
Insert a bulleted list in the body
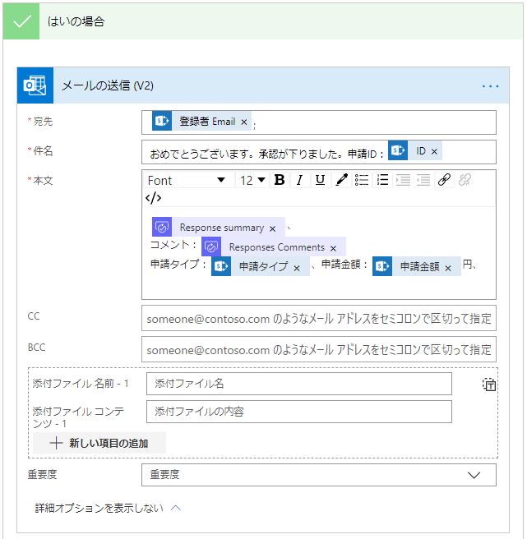pyautogui.click(x=362, y=180)
